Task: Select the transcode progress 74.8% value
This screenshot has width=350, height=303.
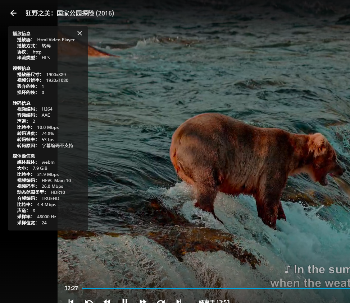Action: click(47, 133)
